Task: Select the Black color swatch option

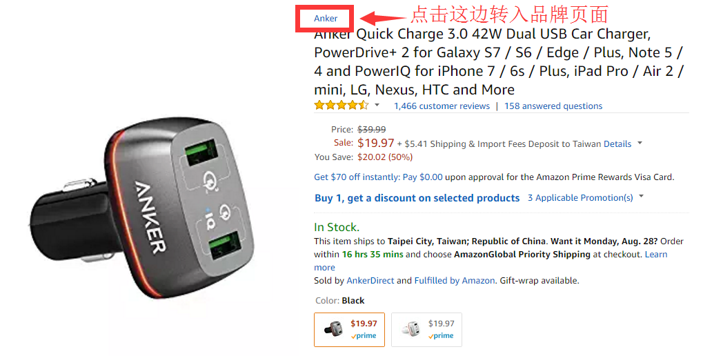Action: pos(349,330)
